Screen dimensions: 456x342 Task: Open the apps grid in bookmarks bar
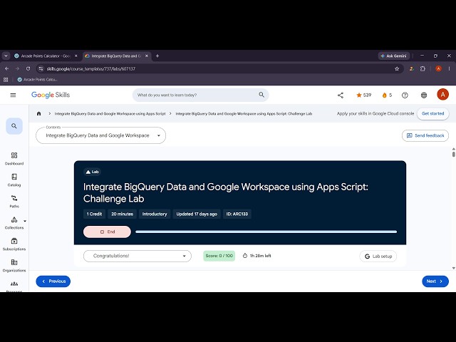pyautogui.click(x=6, y=79)
